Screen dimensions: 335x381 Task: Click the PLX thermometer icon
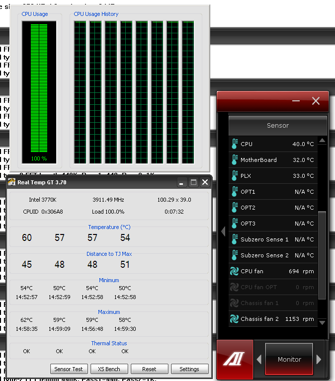(235, 176)
